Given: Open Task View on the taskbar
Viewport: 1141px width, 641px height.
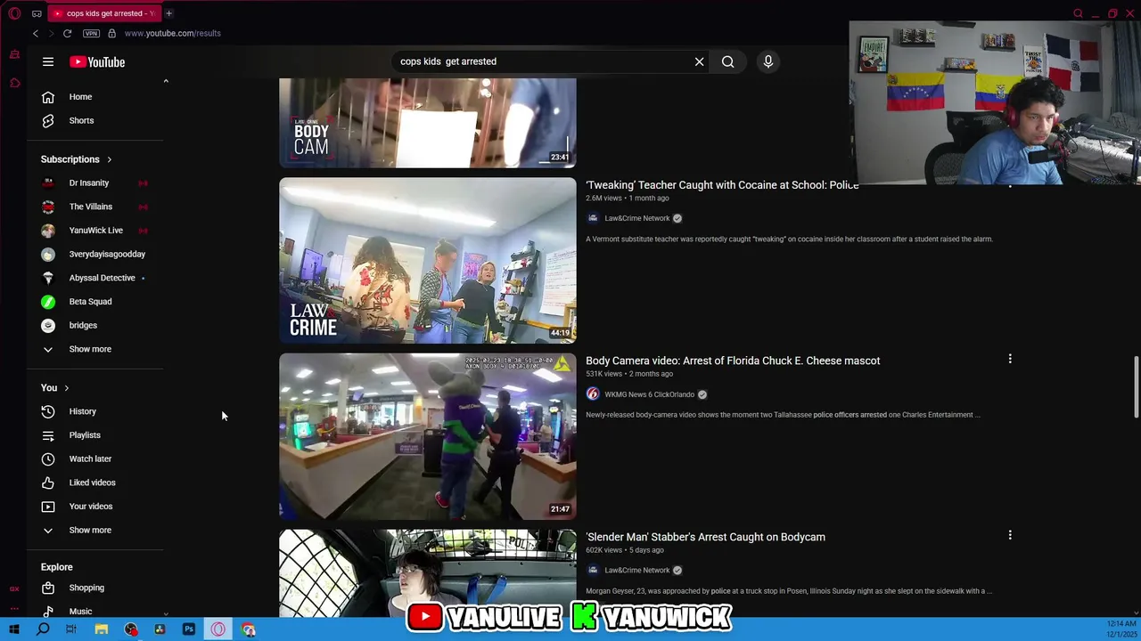Looking at the screenshot, I should 71,629.
